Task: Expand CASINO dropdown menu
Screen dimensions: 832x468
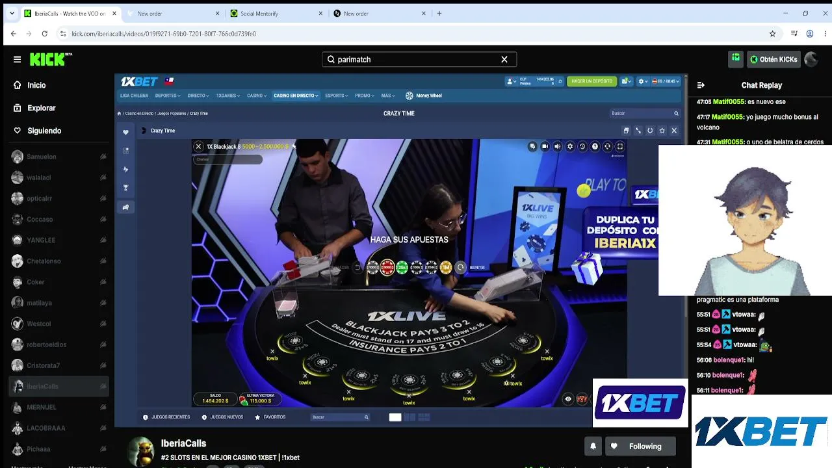Action: (x=257, y=96)
